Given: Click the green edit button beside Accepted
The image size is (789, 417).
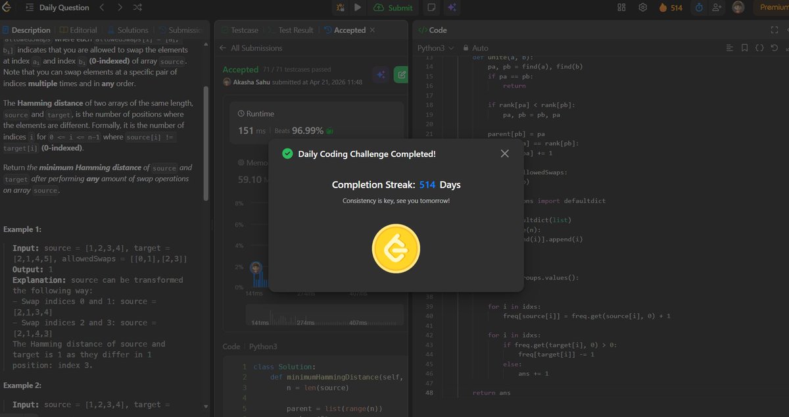Looking at the screenshot, I should click(400, 75).
